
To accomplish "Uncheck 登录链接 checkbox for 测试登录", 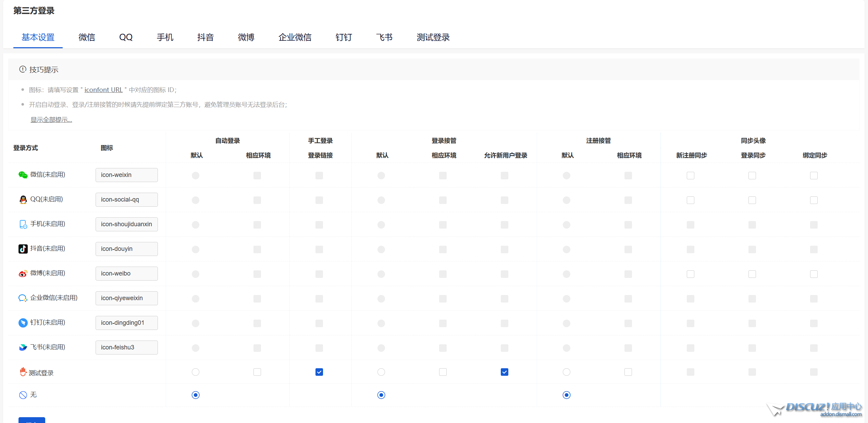I will pyautogui.click(x=319, y=372).
